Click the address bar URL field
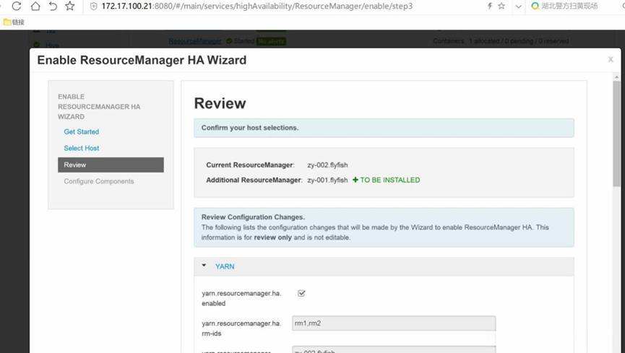This screenshot has width=625, height=353. (257, 6)
